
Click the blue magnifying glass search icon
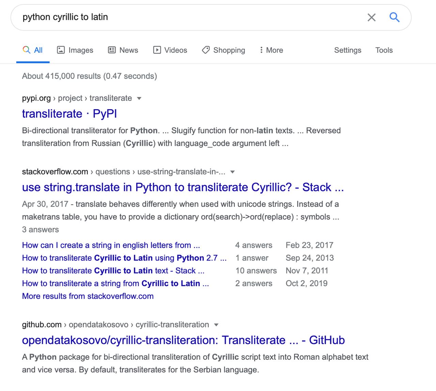point(394,17)
